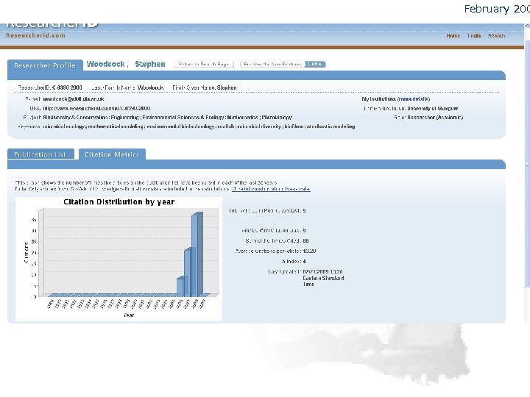The height and width of the screenshot is (397, 530).
Task: Click the microbial ecology keyword
Action: coord(63,126)
